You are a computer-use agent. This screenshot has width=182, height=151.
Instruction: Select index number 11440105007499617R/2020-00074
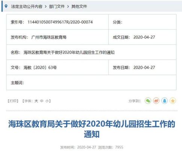[60, 22]
